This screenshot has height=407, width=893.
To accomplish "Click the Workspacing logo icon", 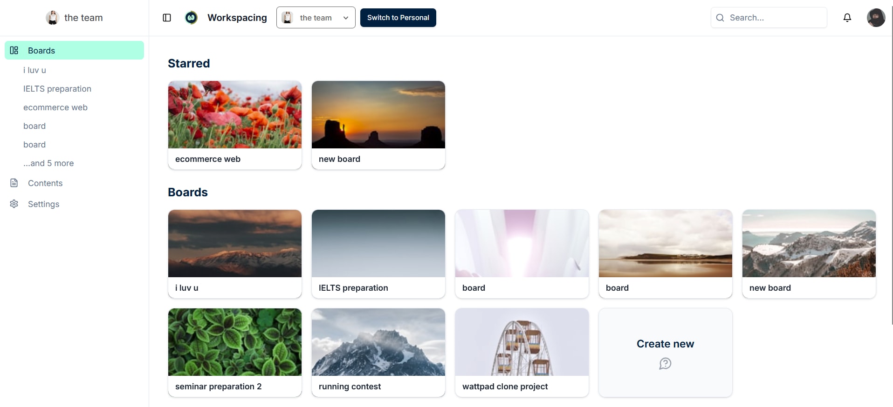I will (x=191, y=18).
